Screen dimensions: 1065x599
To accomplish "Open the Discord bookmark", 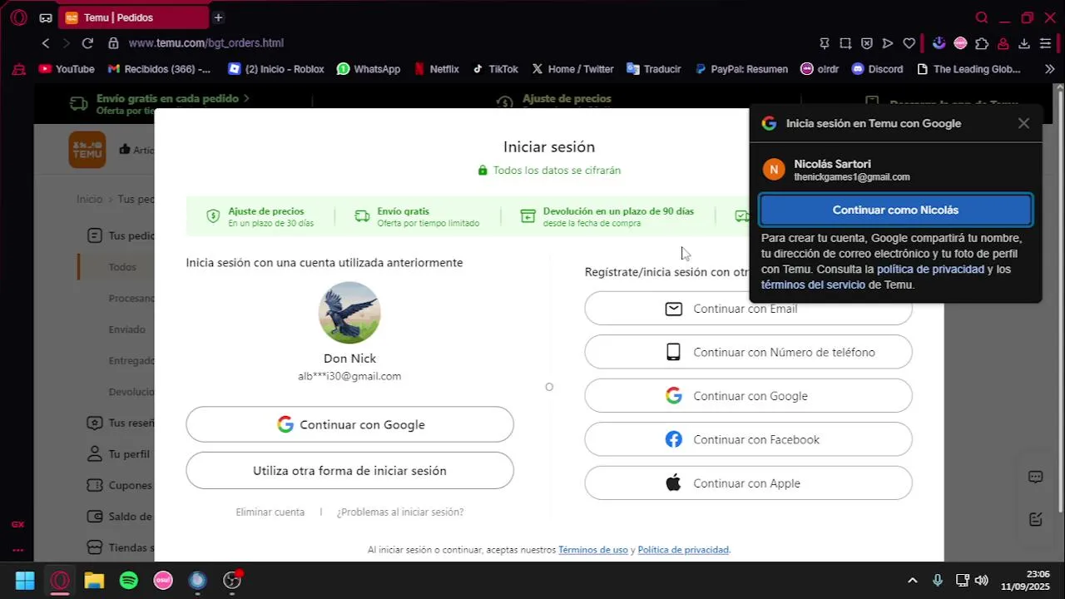I will pos(878,69).
